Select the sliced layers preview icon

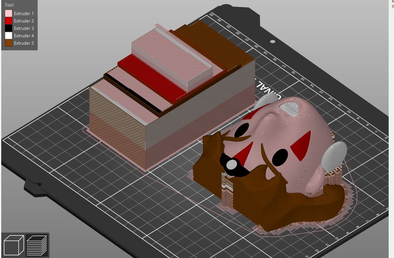tap(37, 245)
